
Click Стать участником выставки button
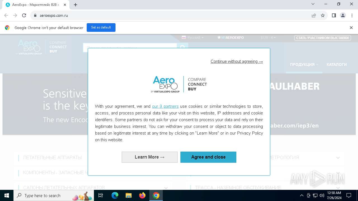pyautogui.click(x=322, y=38)
